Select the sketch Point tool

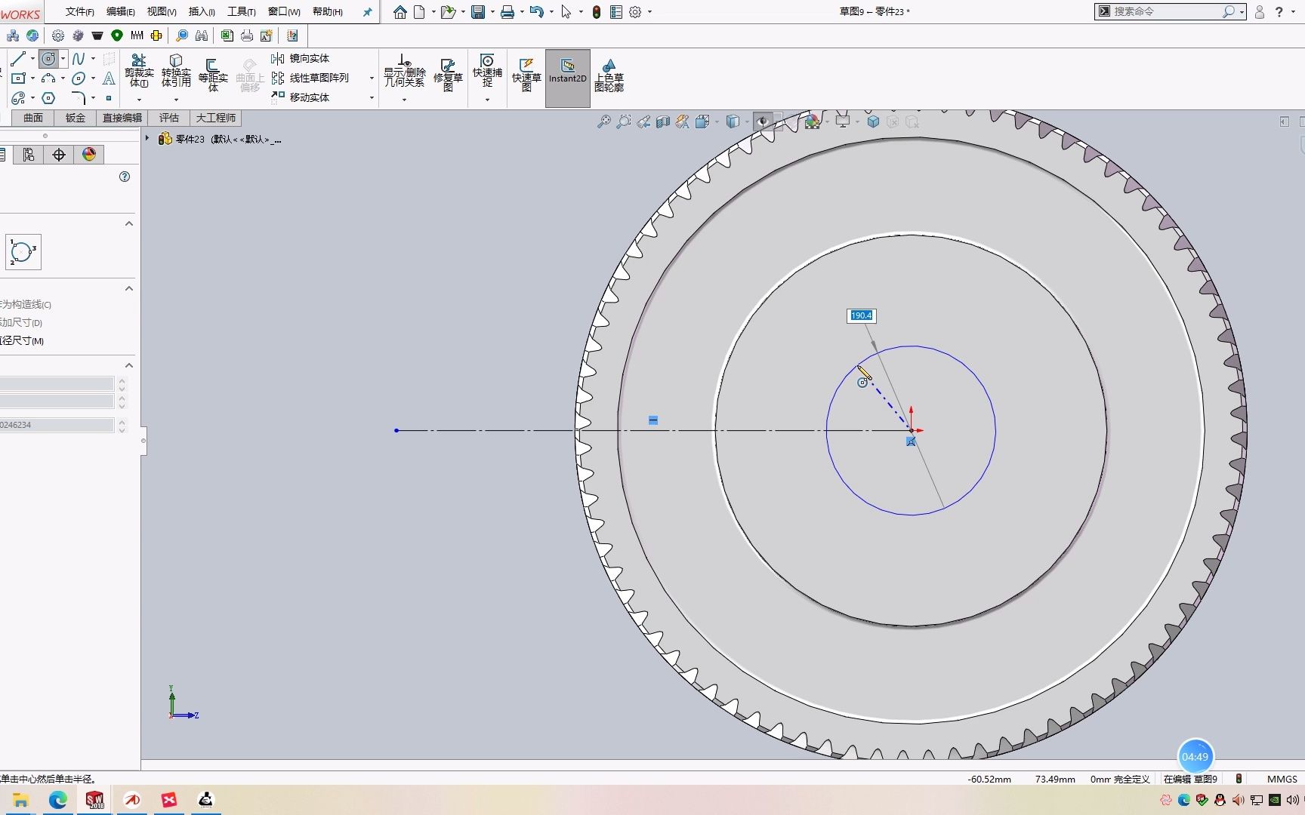click(x=109, y=98)
